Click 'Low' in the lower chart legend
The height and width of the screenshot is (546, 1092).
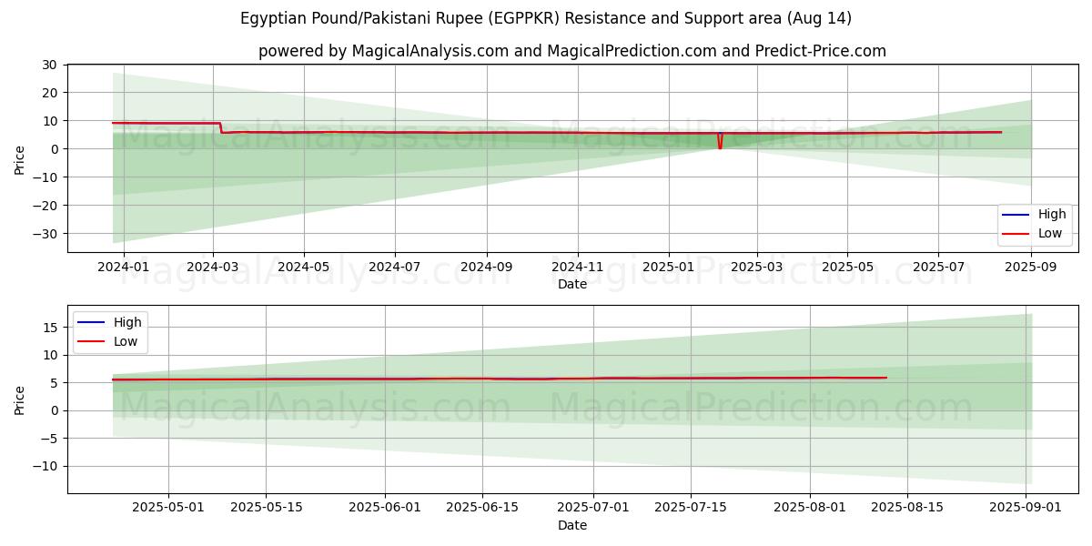click(x=125, y=341)
